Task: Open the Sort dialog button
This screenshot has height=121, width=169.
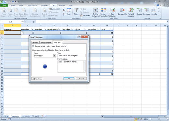Action: coord(69,12)
